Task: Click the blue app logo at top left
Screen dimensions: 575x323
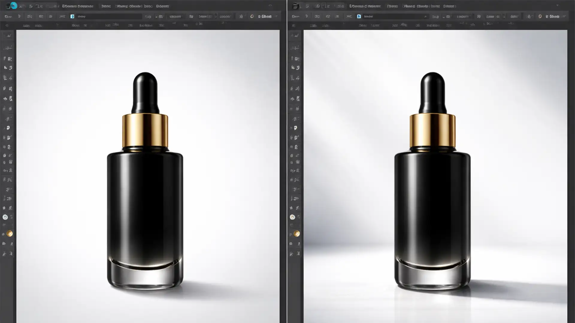Action: [x=13, y=5]
